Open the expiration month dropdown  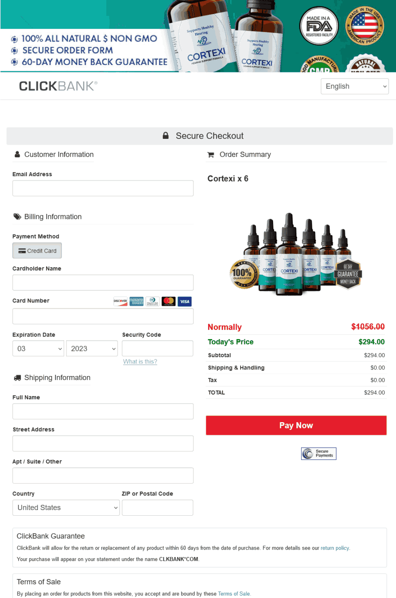(38, 348)
